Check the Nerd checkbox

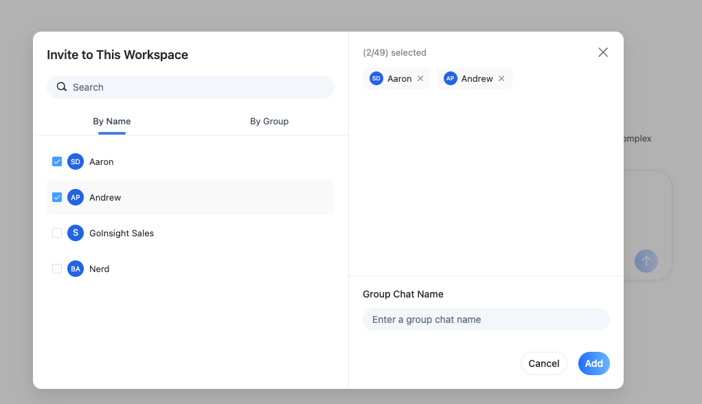pyautogui.click(x=57, y=269)
